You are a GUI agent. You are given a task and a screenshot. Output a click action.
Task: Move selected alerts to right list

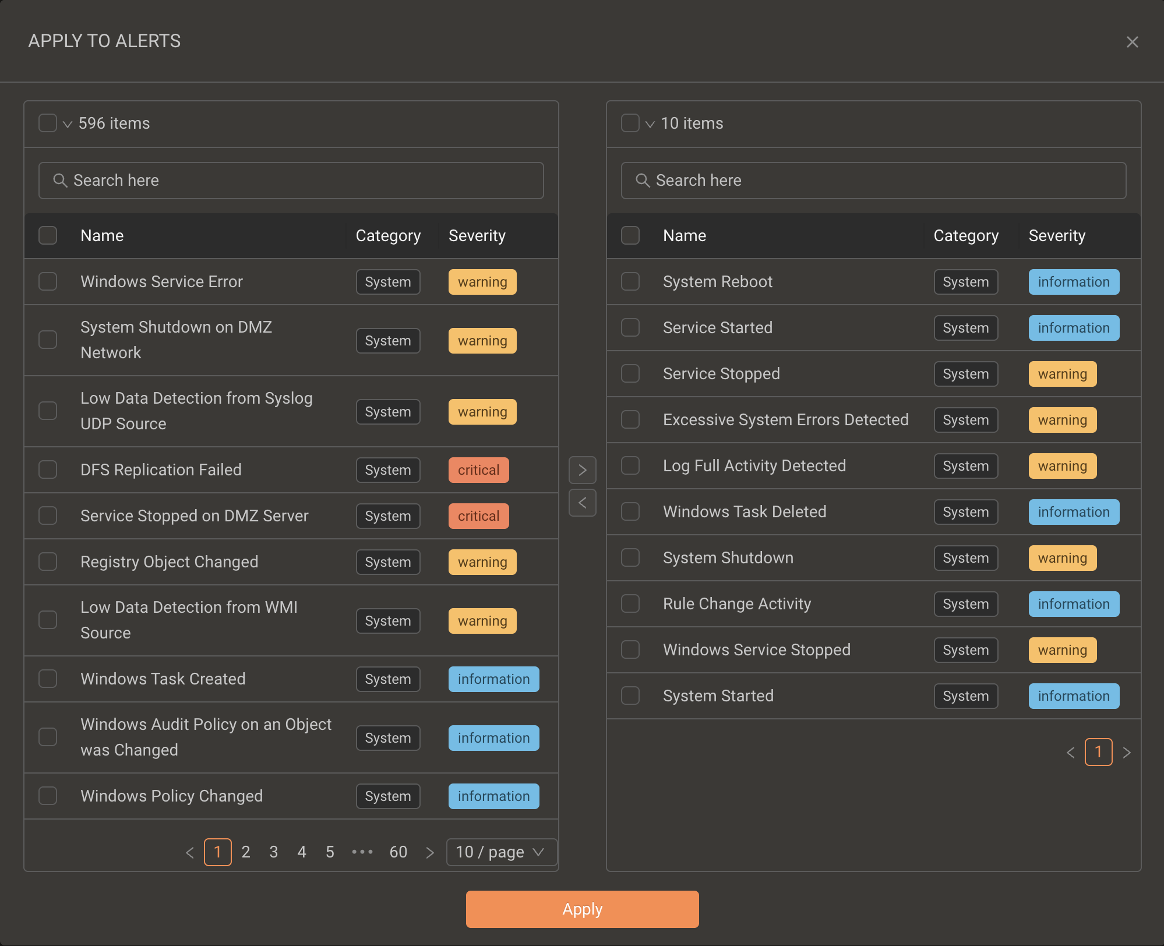point(582,470)
